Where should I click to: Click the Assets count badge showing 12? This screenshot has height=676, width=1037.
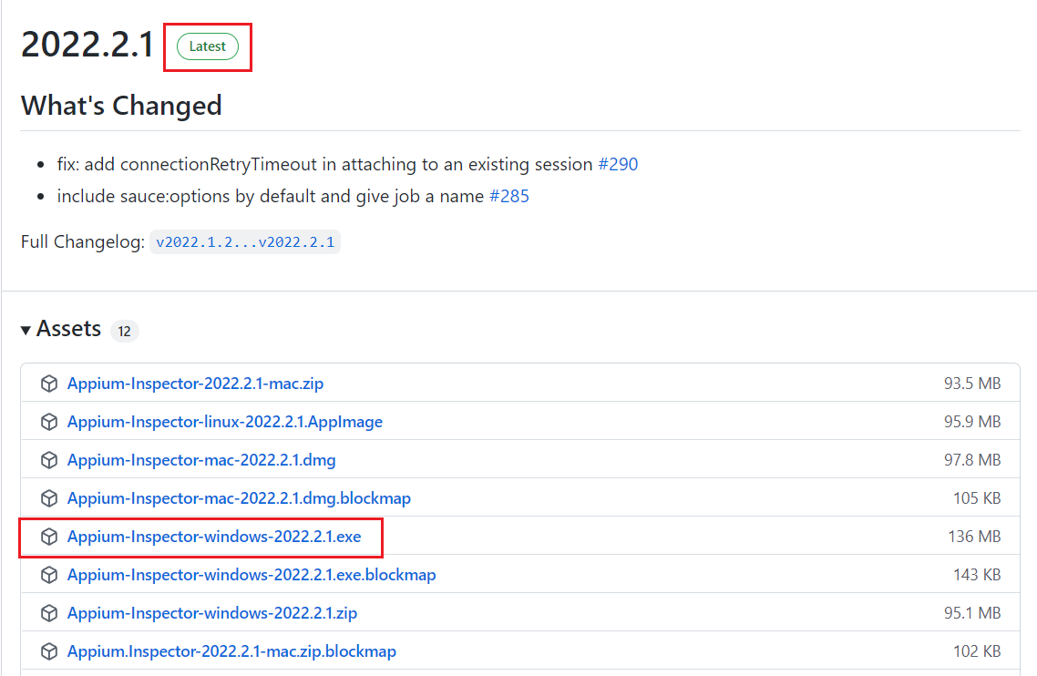[124, 331]
